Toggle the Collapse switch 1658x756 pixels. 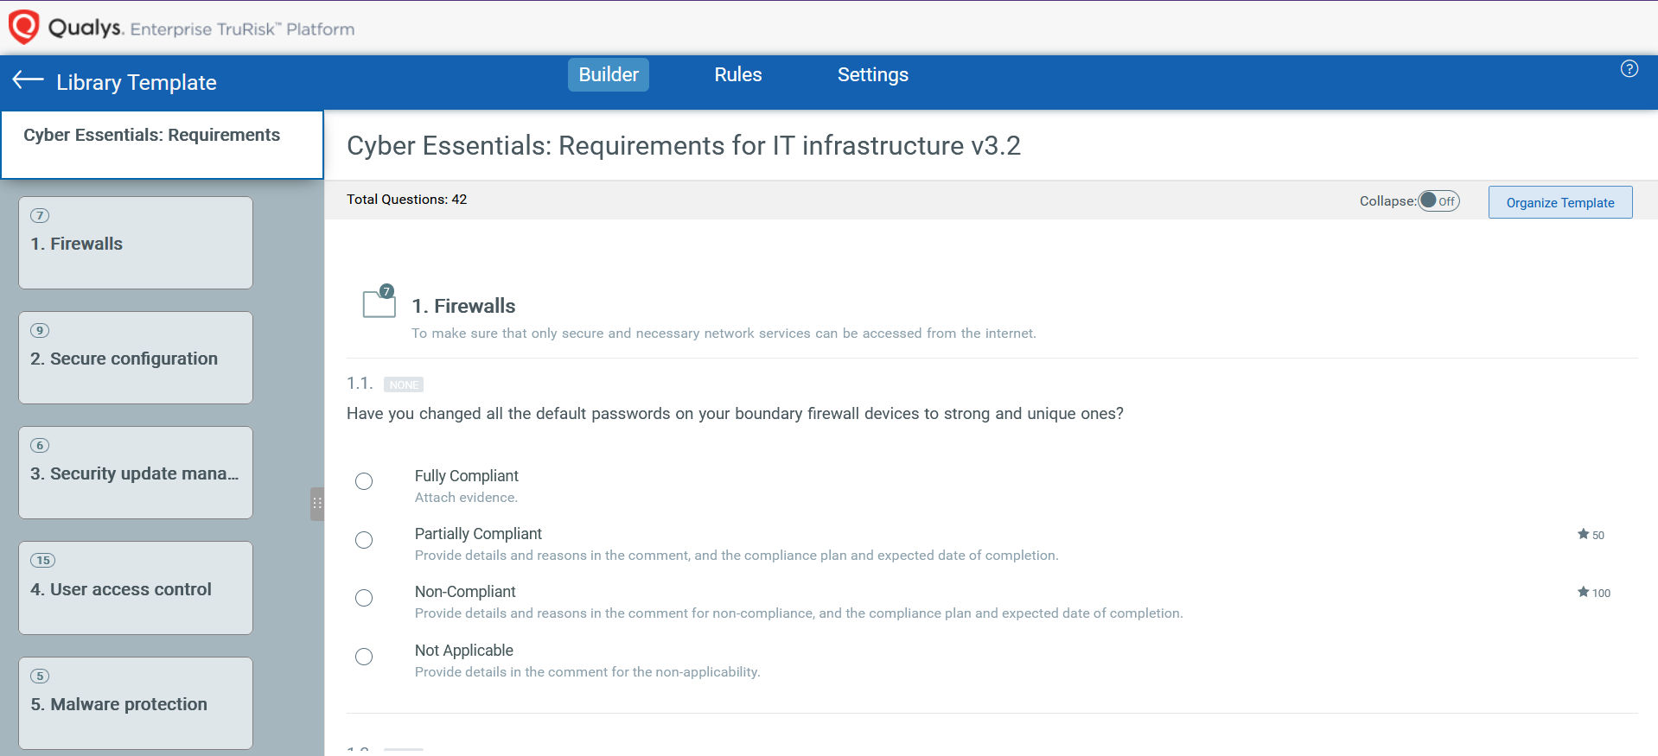point(1438,200)
